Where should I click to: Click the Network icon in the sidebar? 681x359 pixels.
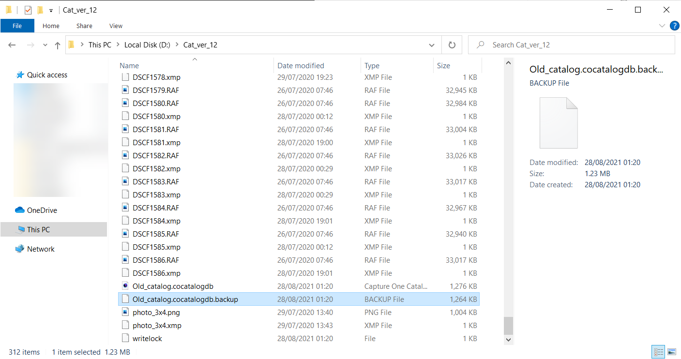click(x=20, y=249)
